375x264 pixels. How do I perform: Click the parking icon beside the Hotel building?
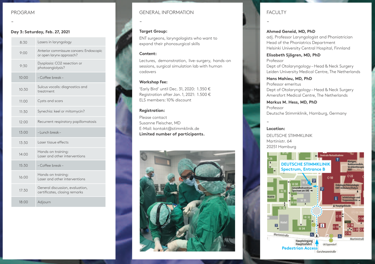[276, 225]
